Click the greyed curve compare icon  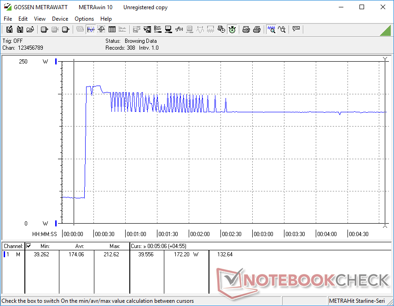click(200, 29)
